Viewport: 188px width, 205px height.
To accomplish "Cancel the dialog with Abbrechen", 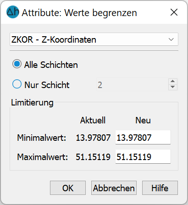I will pos(114,188).
